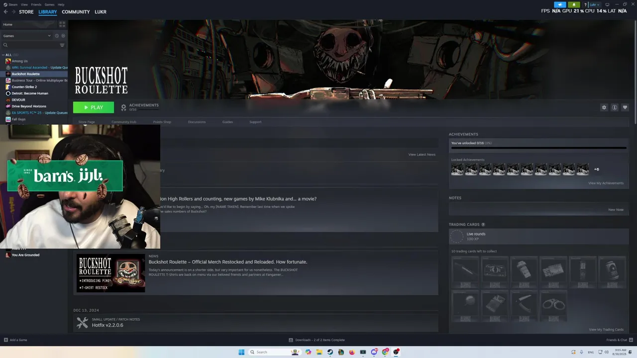
Task: Click the library search magnifier icon
Action: [5, 45]
